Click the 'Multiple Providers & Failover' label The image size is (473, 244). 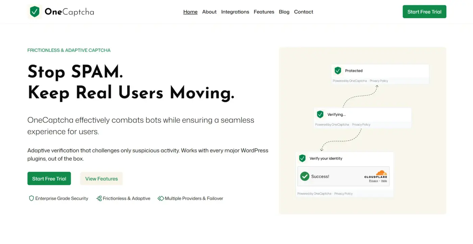194,198
